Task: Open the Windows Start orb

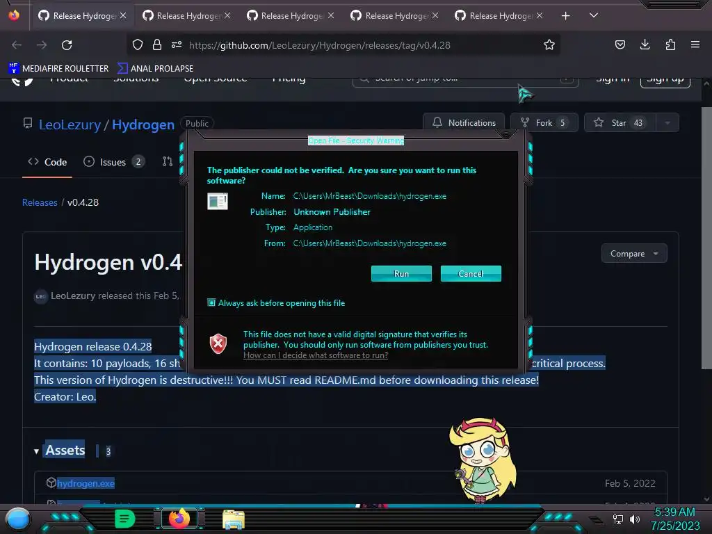Action: (x=18, y=519)
